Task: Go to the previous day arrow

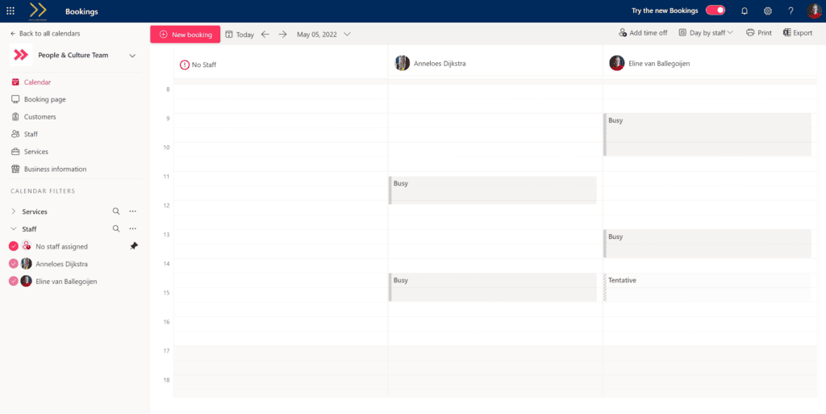Action: (265, 34)
